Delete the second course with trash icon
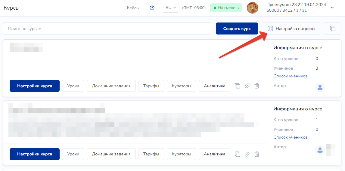This screenshot has width=345, height=171. click(x=257, y=154)
